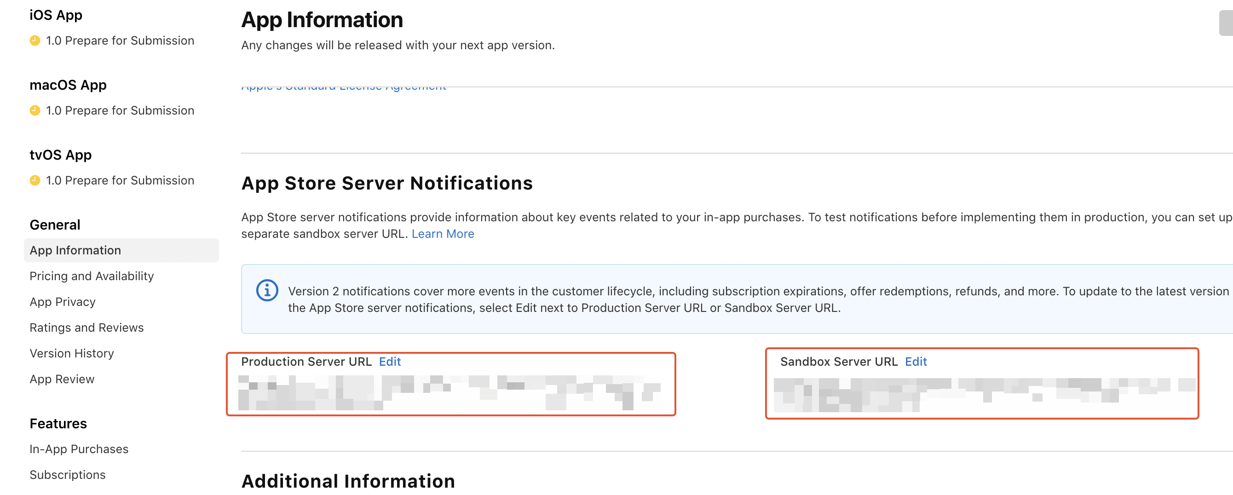Click the gray button at the top right

[1226, 23]
